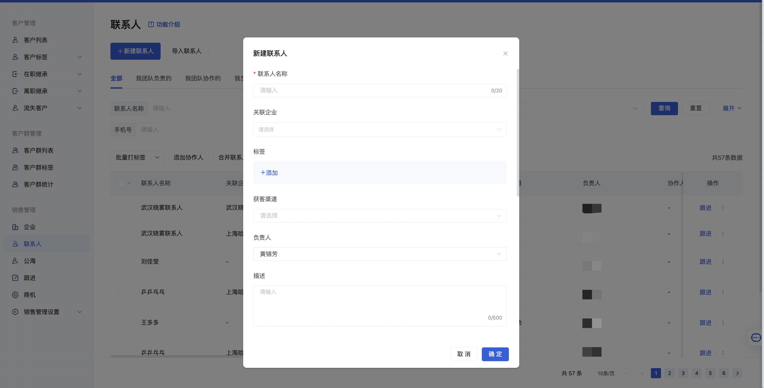Image resolution: width=764 pixels, height=388 pixels.
Task: Click the 销售管理设置 gear icon
Action: click(15, 312)
